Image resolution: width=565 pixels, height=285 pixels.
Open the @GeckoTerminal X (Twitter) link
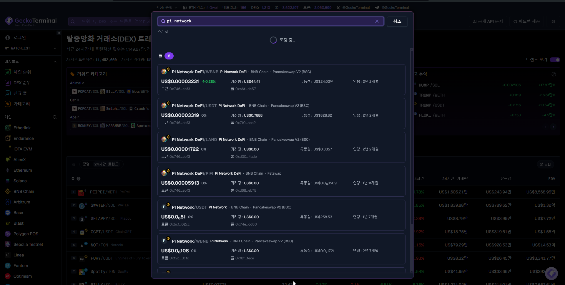[x=353, y=8]
